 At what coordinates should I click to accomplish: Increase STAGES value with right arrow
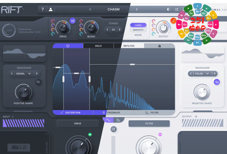point(120,30)
